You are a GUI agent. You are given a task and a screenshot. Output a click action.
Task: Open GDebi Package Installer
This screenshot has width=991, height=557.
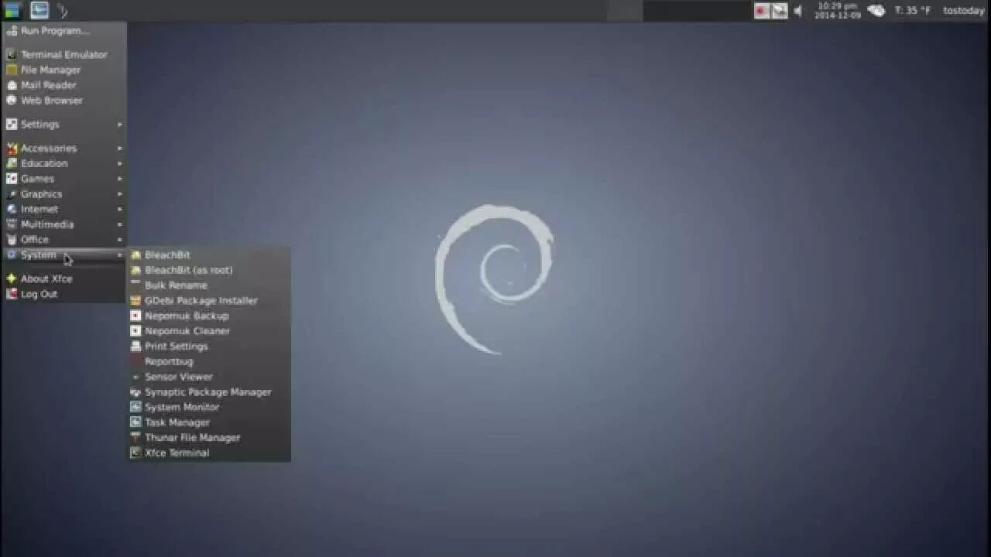(x=209, y=300)
